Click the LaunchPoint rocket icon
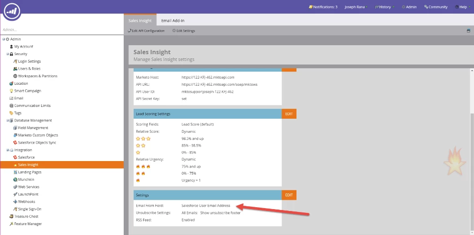 pyautogui.click(x=15, y=194)
